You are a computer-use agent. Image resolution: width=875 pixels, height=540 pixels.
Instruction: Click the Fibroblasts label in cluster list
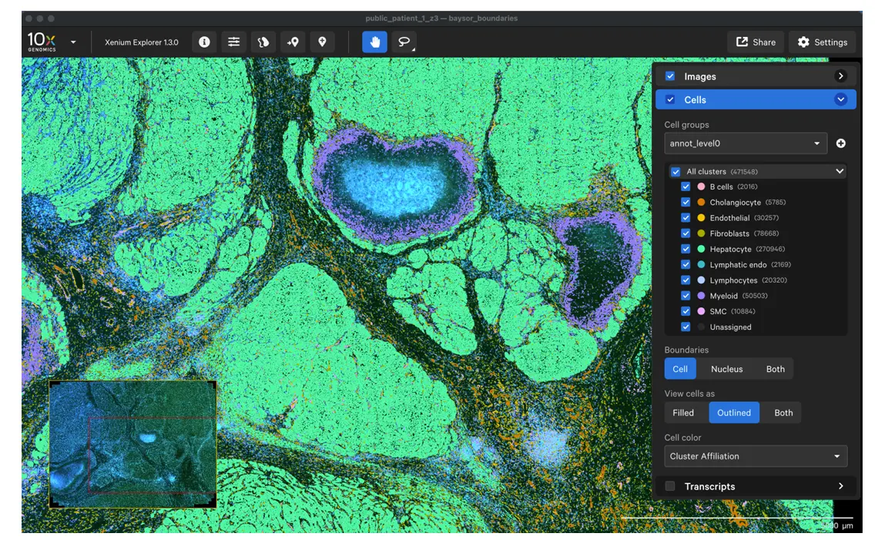(x=729, y=233)
